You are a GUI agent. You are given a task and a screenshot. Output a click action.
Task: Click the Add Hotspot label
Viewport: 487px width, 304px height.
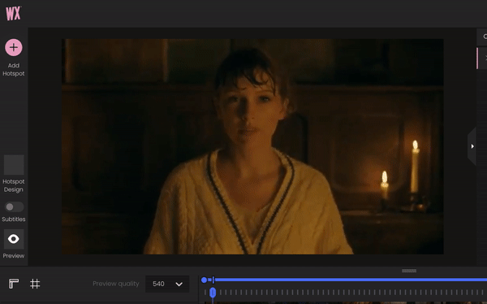[13, 69]
